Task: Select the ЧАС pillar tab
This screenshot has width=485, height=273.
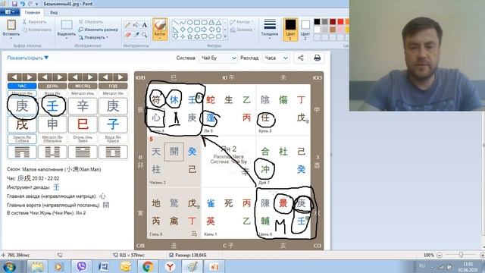Action: point(22,86)
